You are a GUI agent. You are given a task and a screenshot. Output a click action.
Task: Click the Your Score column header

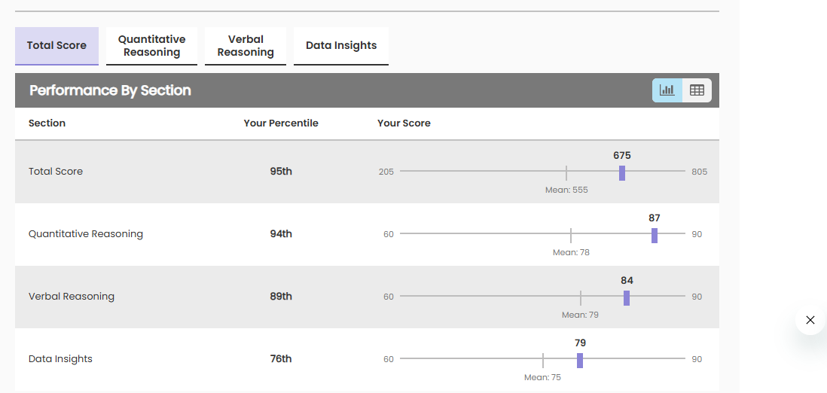pos(404,123)
